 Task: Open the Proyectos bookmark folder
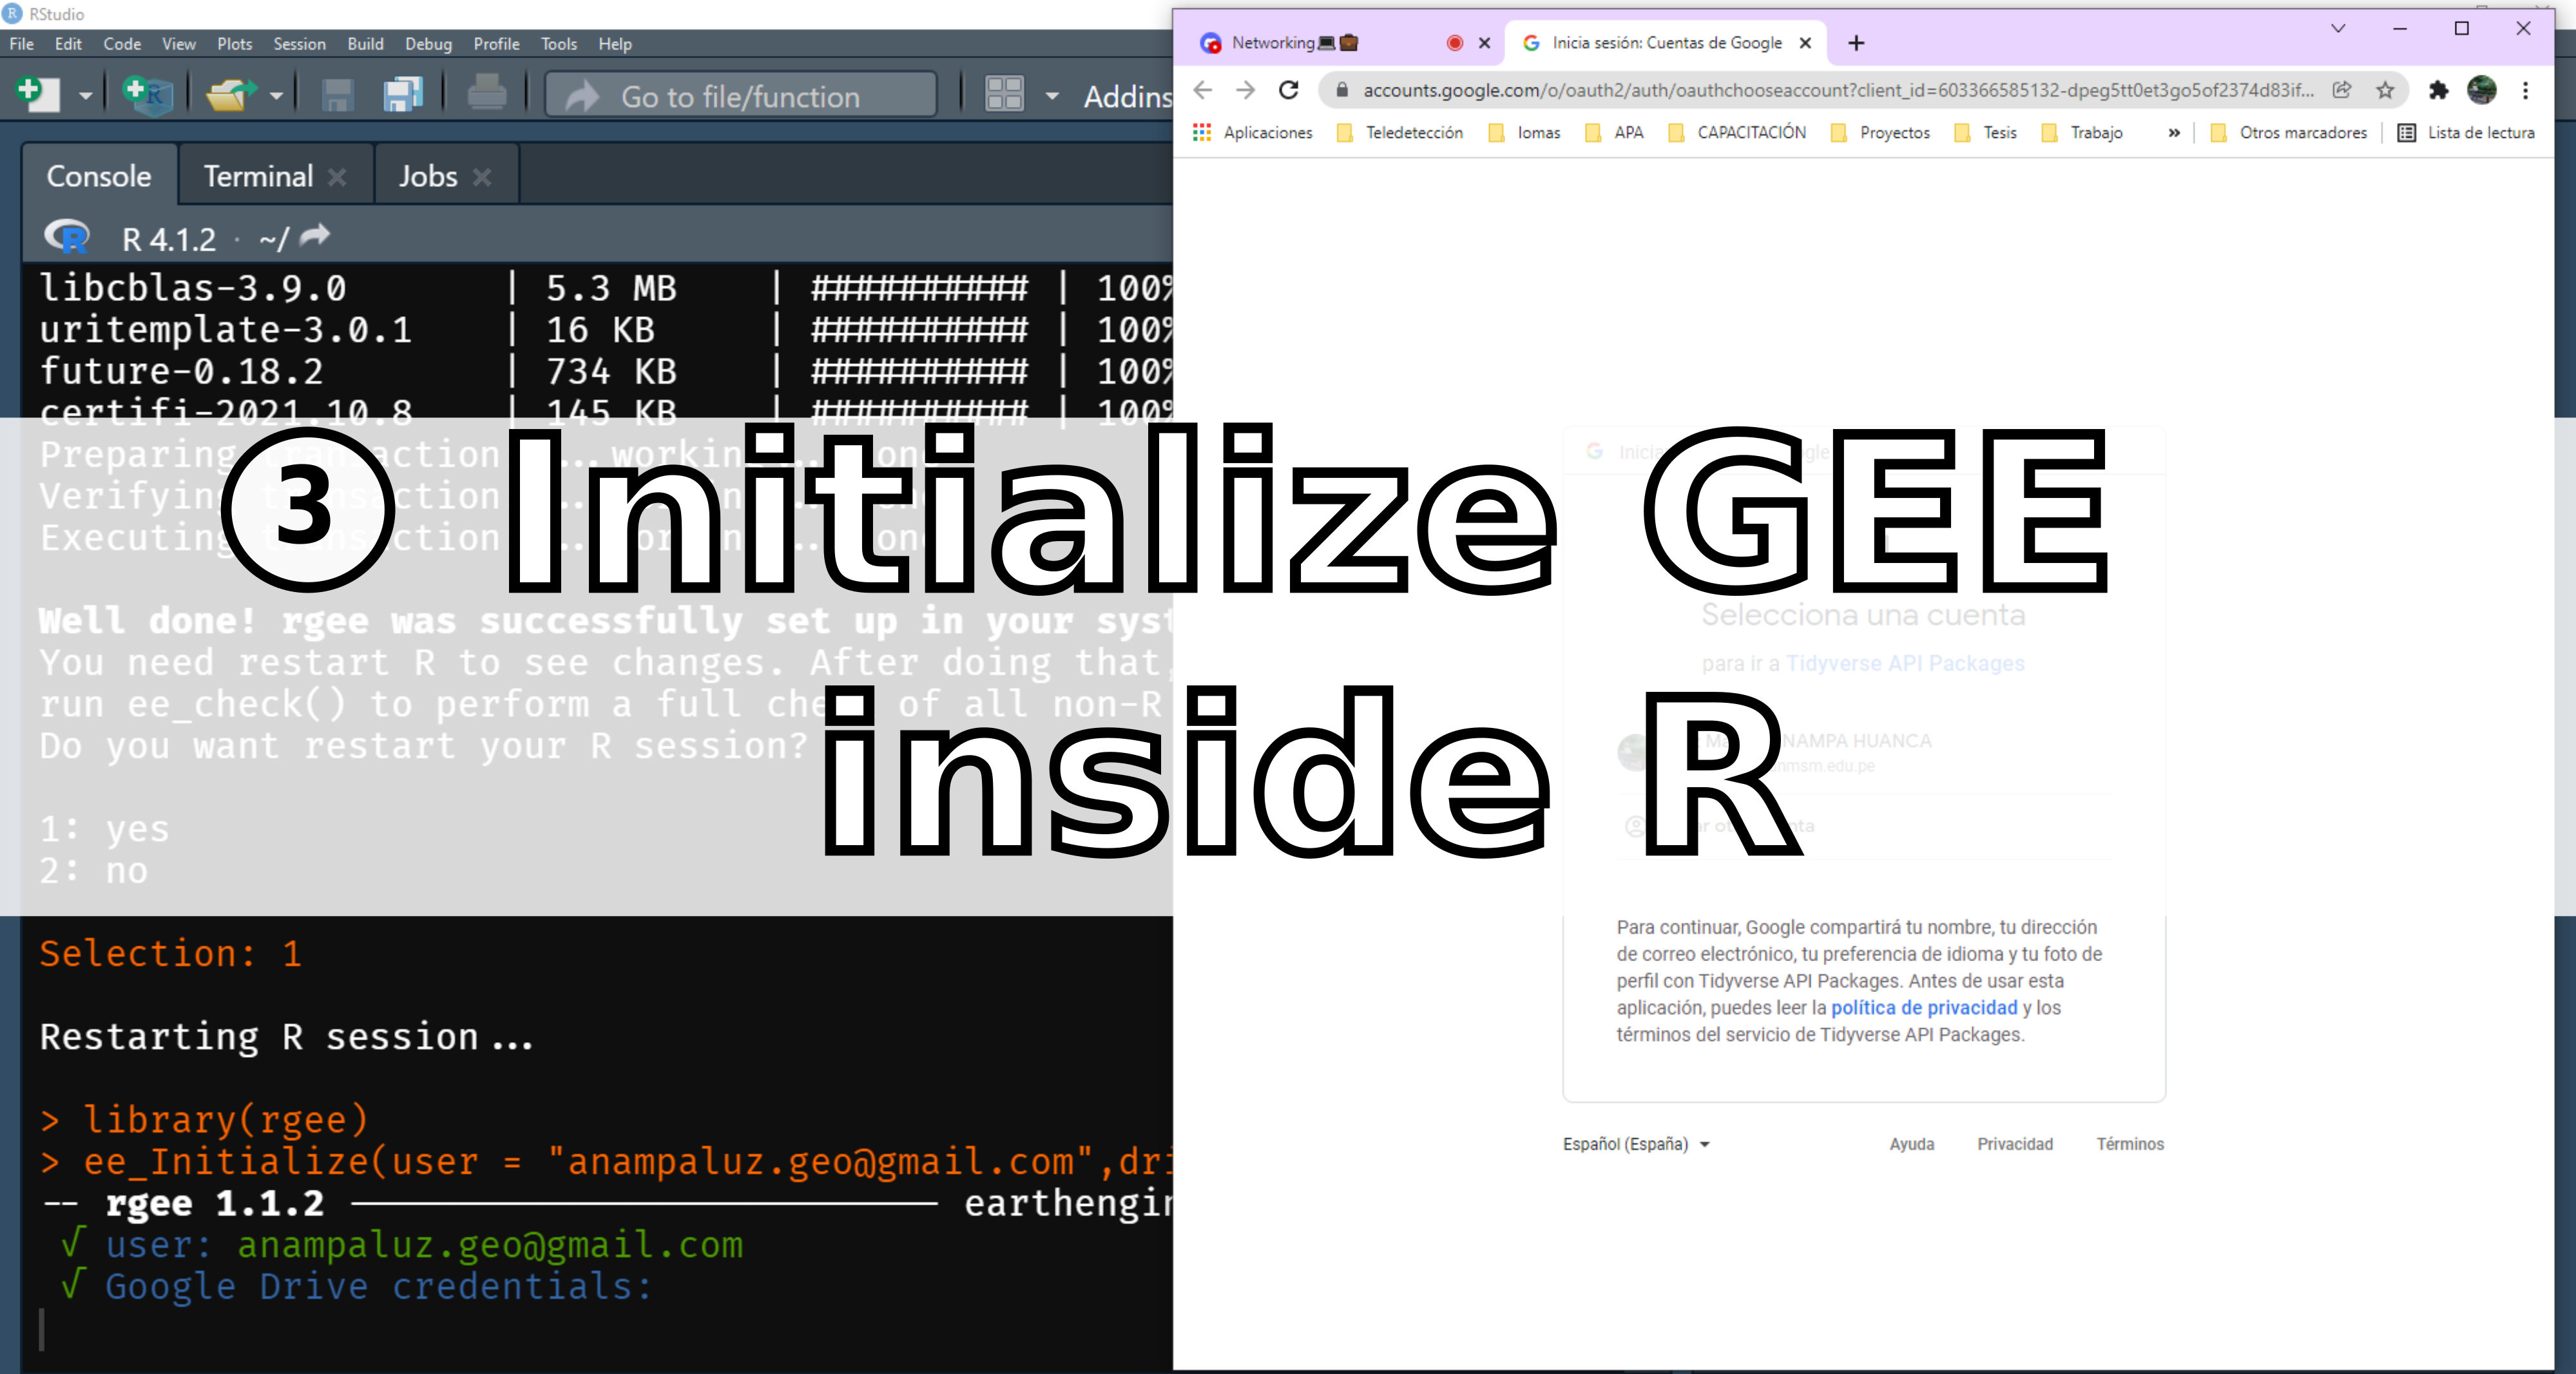coord(1880,132)
